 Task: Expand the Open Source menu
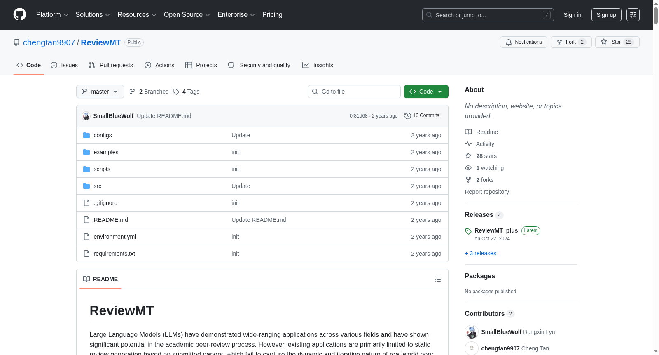187,15
